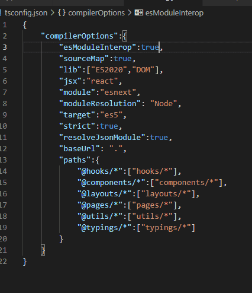The width and height of the screenshot is (252, 293).
Task: Click the chevron after compilerOptions in breadcrumbs
Action: click(x=130, y=13)
